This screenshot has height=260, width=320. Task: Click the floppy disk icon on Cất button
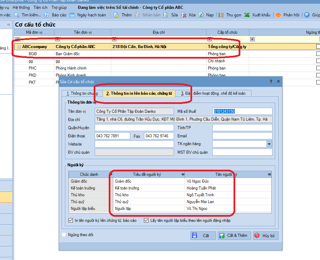pyautogui.click(x=195, y=235)
